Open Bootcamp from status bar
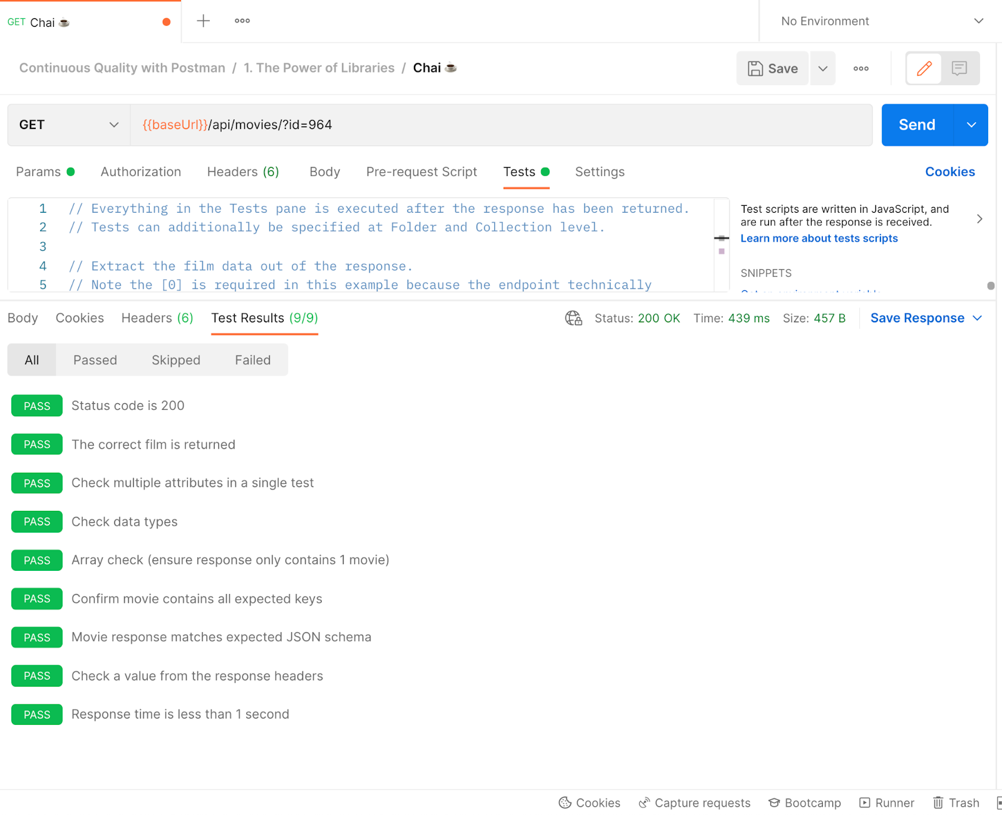 pyautogui.click(x=805, y=802)
